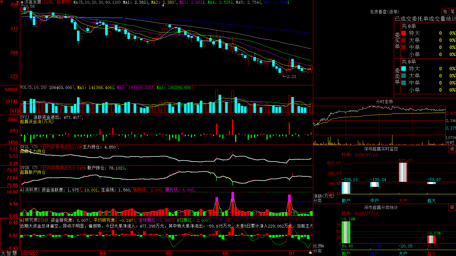Screen dimensions: 456x256
Task: Click the 2026/02 date on the time axis
Action: (30, 253)
